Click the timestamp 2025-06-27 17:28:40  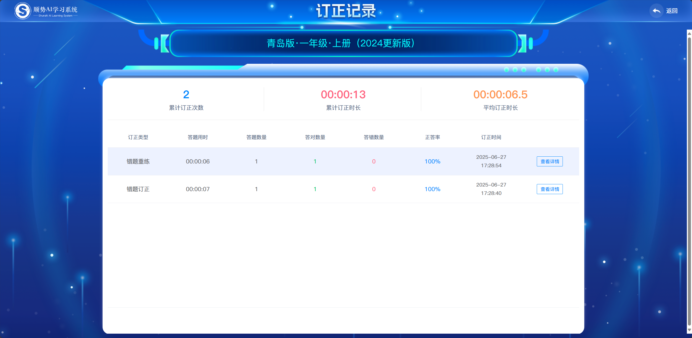click(491, 189)
